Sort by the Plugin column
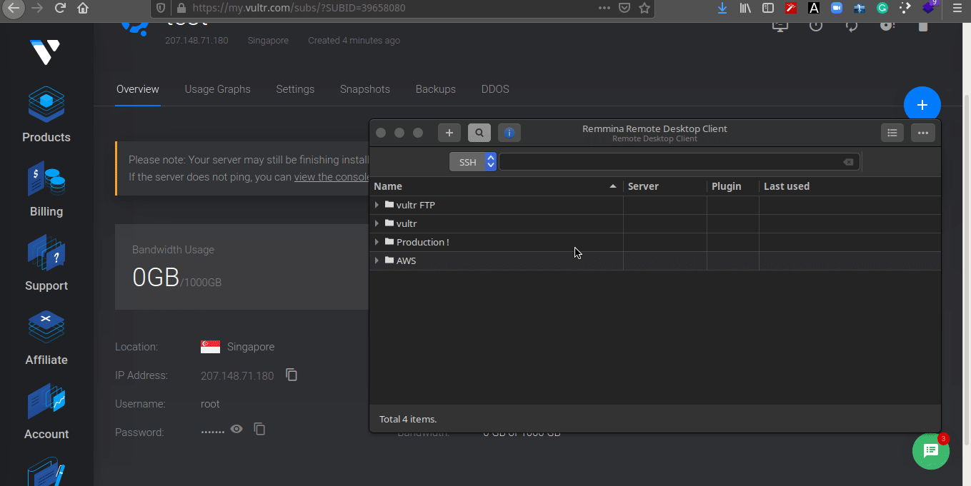971x486 pixels. [733, 186]
